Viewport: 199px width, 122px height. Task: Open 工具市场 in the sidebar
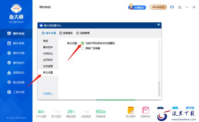tap(16, 92)
